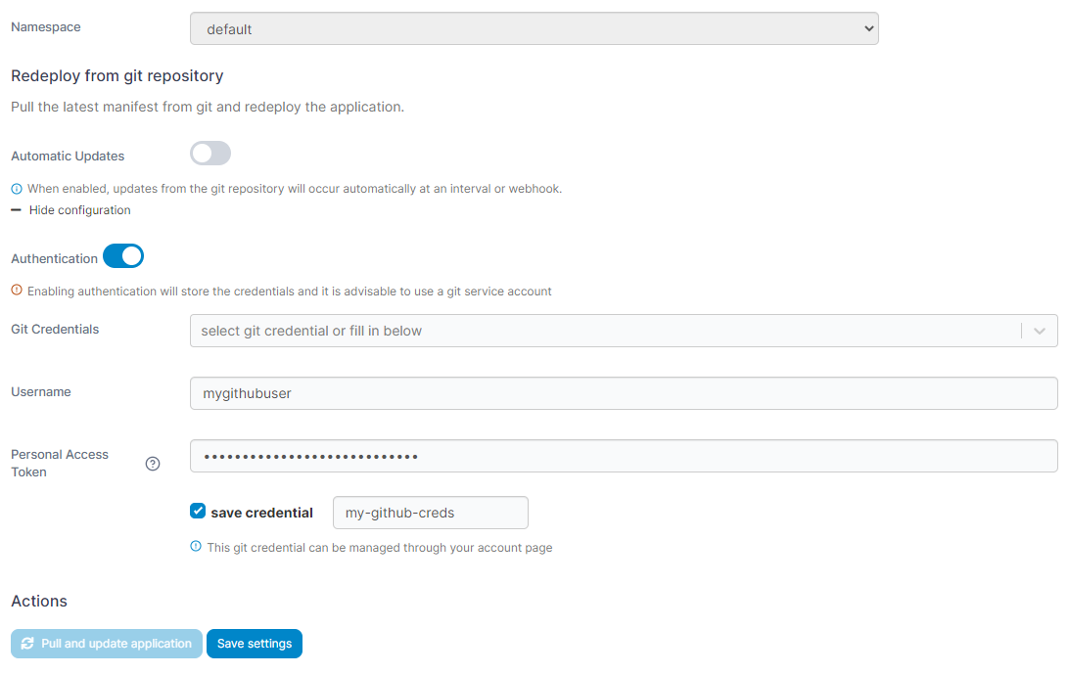Click the Save settings button
The height and width of the screenshot is (674, 1070).
255,644
